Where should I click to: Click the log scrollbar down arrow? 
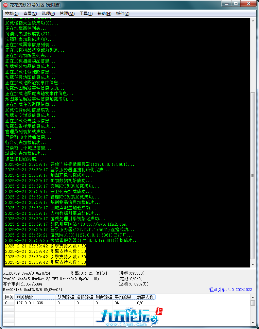tap(253, 264)
